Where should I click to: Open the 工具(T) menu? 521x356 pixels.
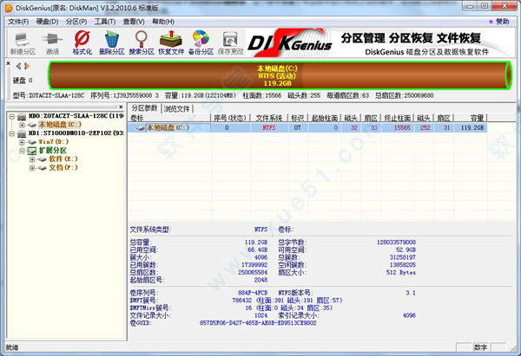tap(105, 22)
